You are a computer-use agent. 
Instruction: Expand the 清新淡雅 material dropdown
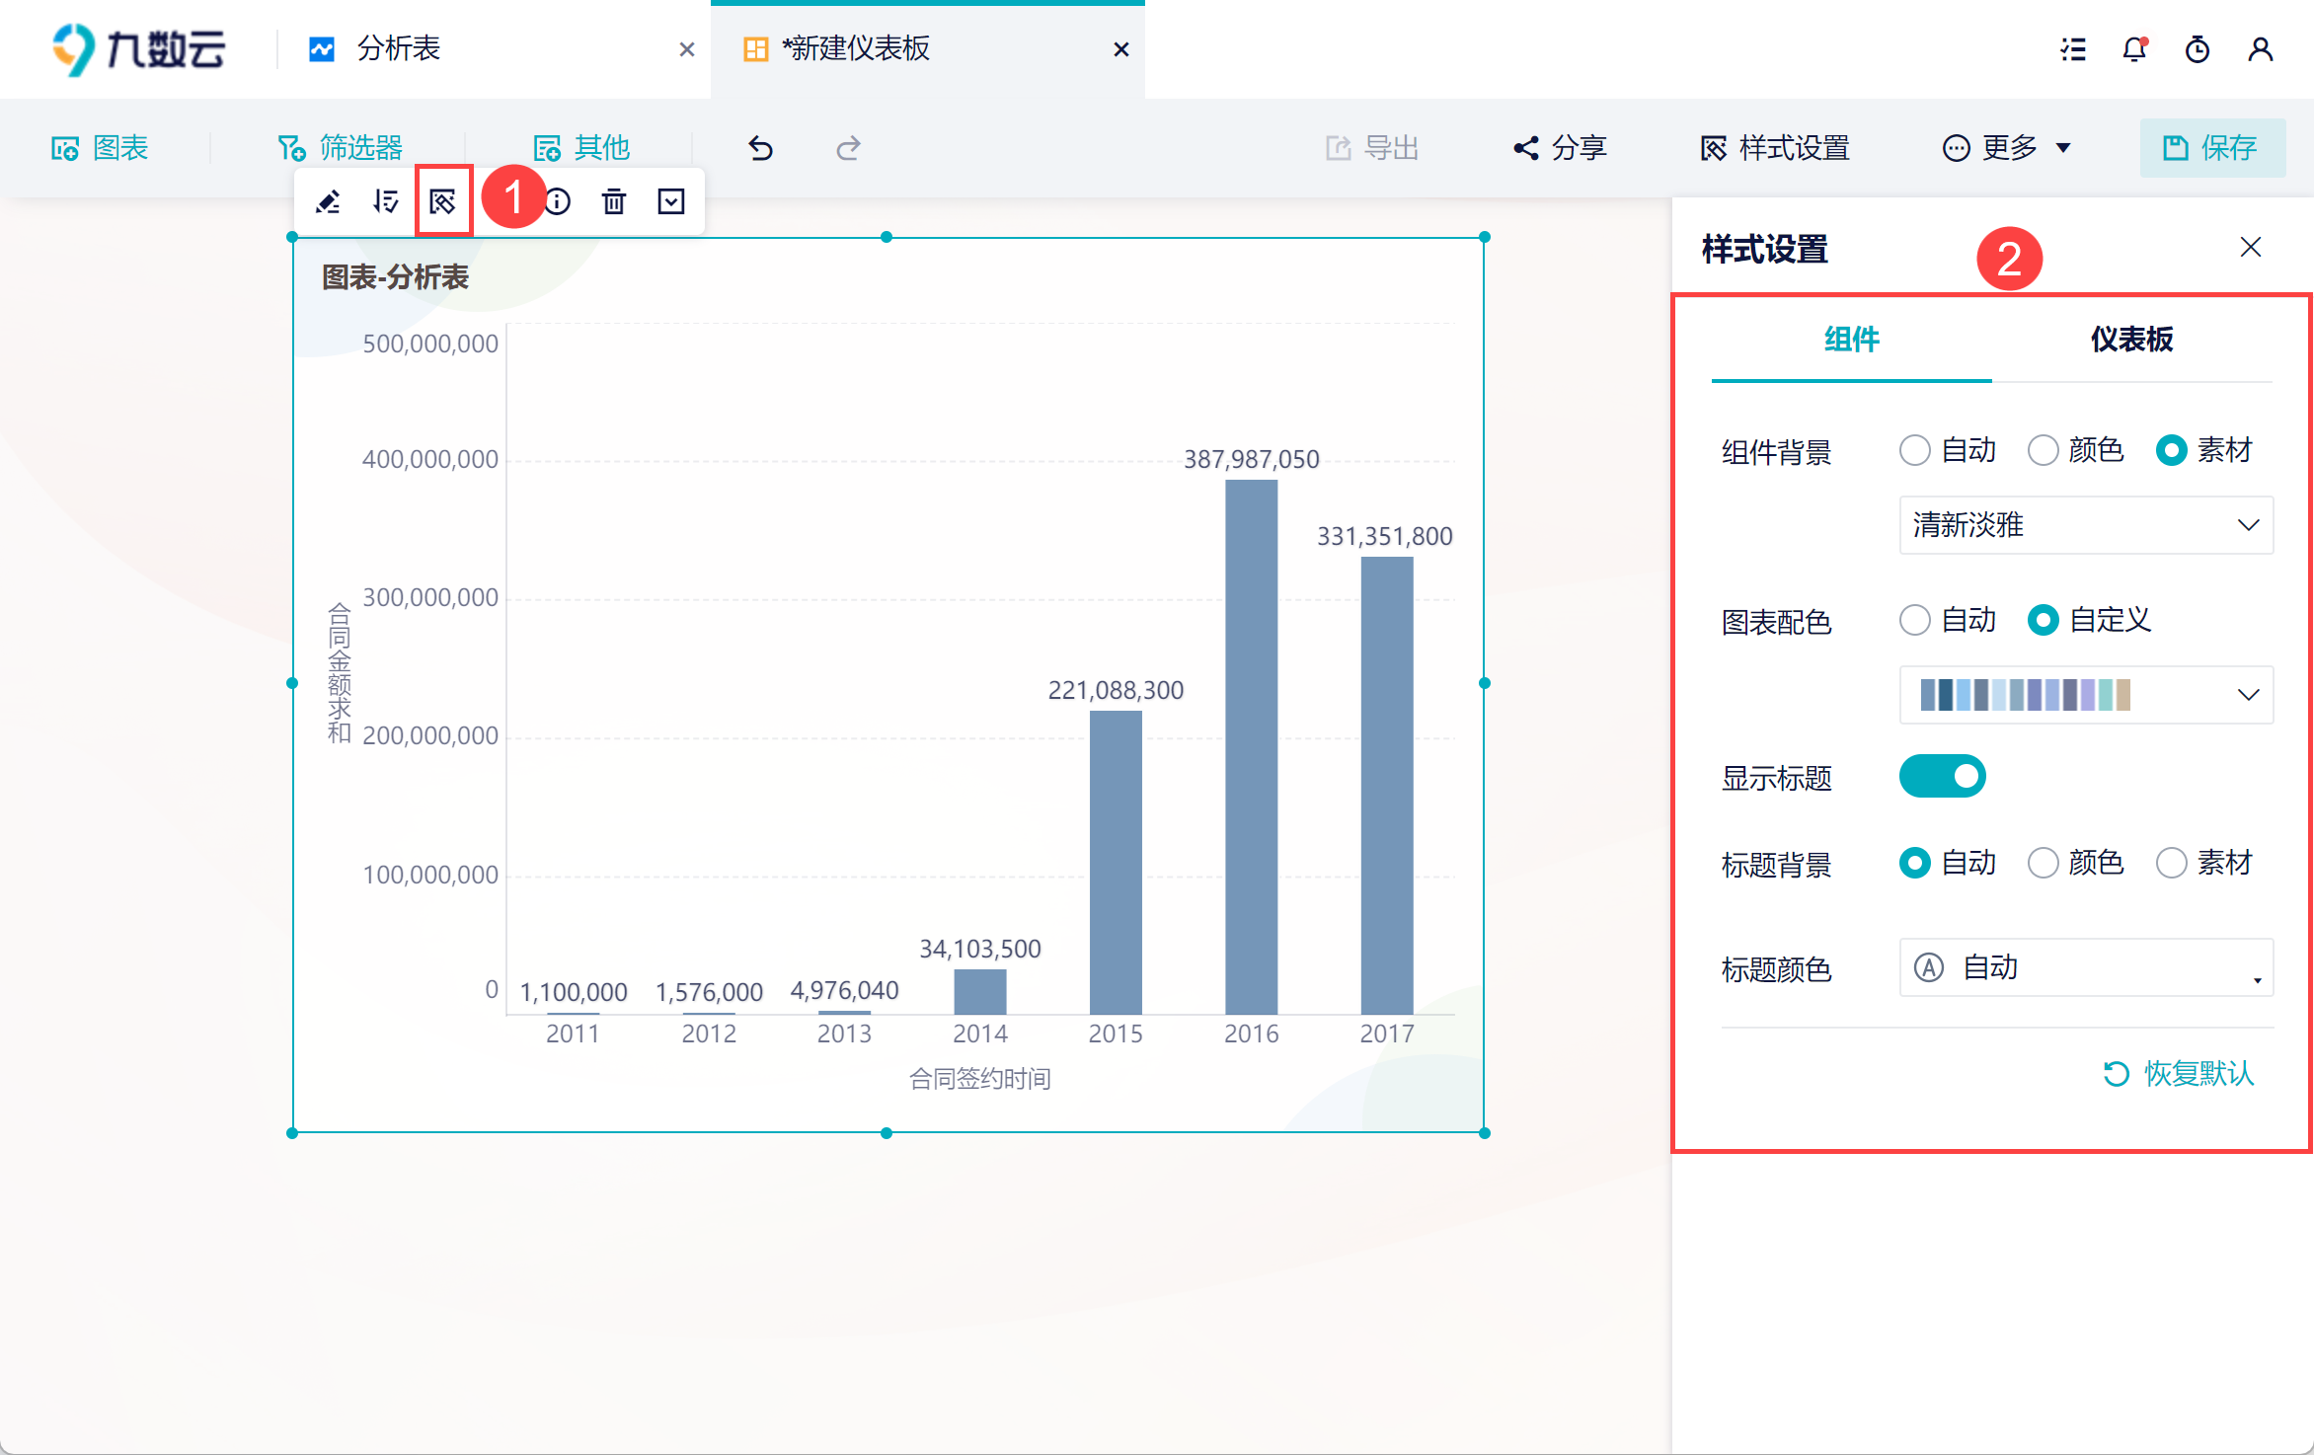[x=2086, y=525]
